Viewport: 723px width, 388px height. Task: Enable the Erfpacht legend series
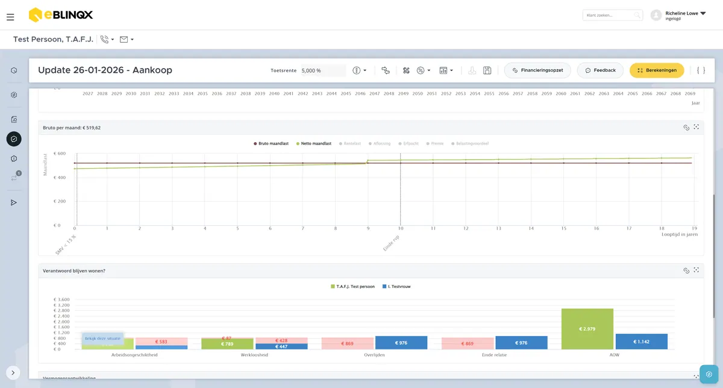pos(409,143)
